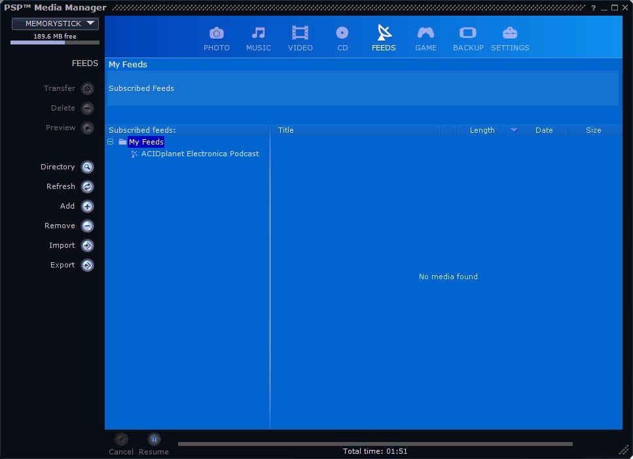Sort list by Size column
The image size is (633, 459).
tap(594, 130)
